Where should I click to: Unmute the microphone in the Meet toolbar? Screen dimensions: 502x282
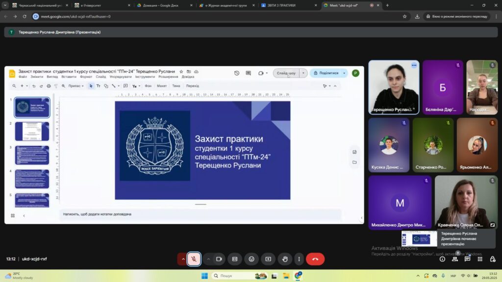tap(194, 259)
